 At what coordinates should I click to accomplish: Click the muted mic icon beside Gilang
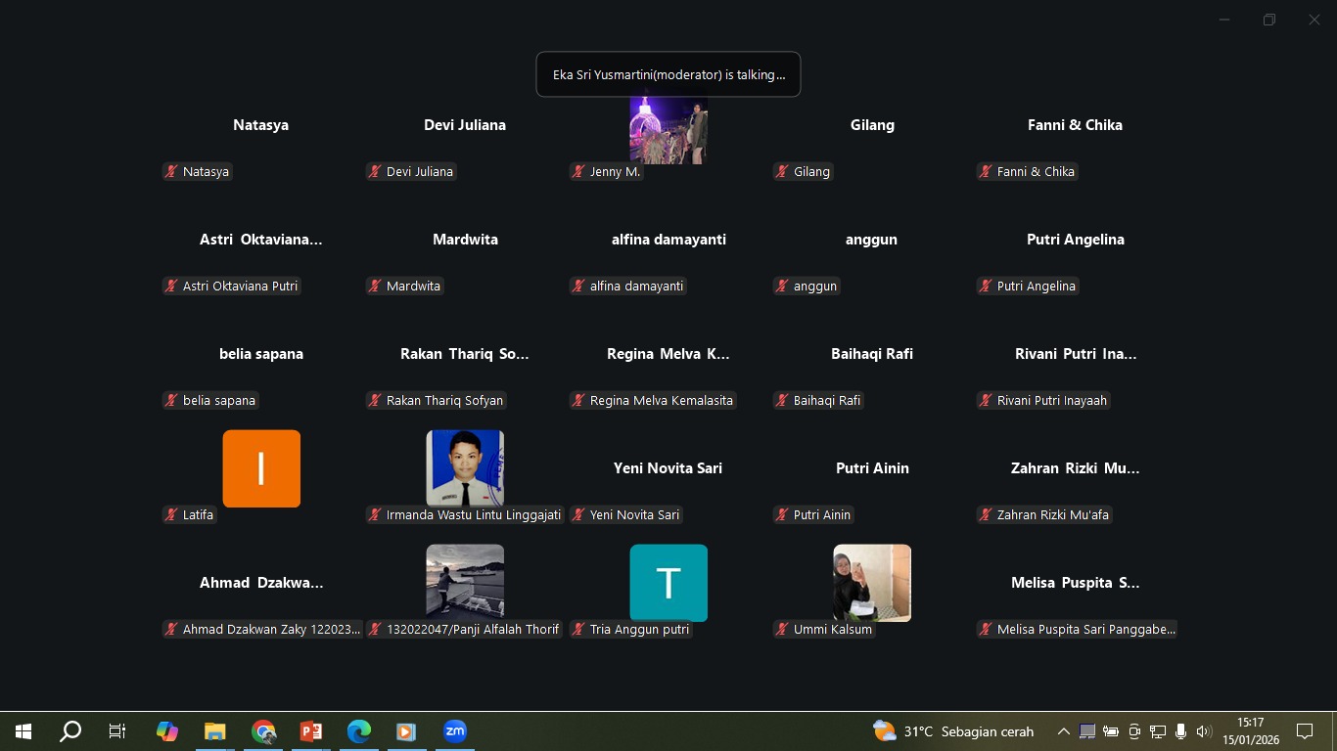[x=782, y=172]
